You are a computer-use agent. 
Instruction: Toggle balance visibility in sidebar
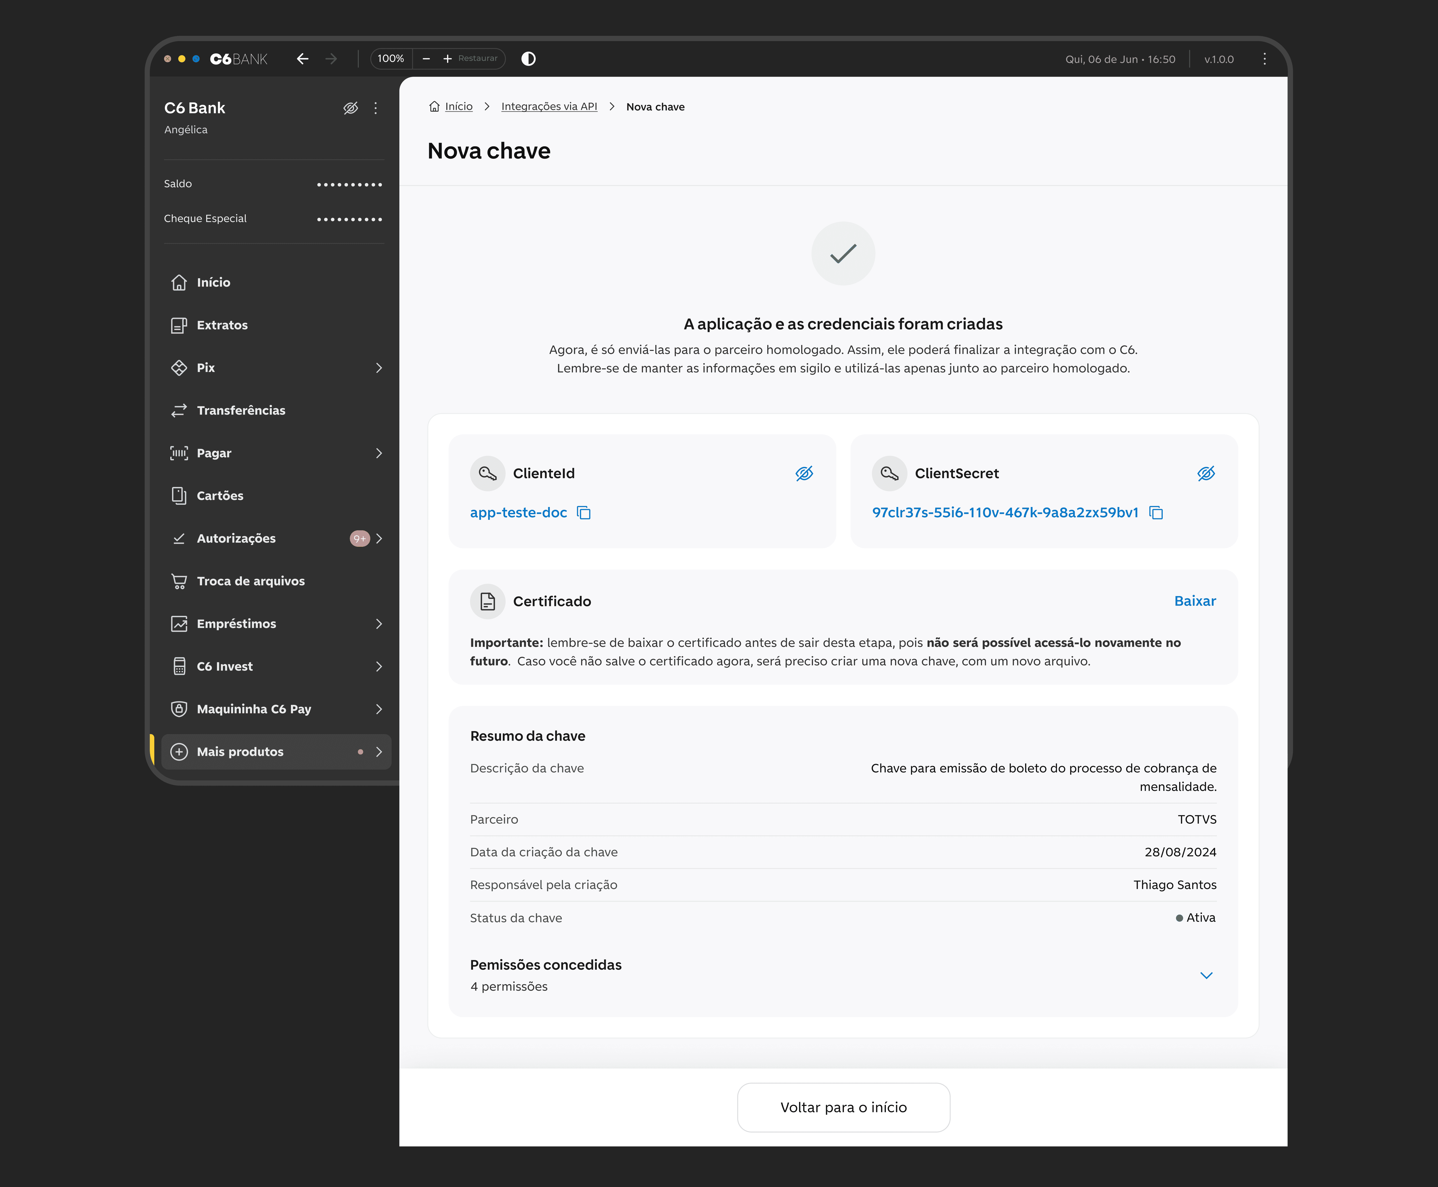click(350, 108)
